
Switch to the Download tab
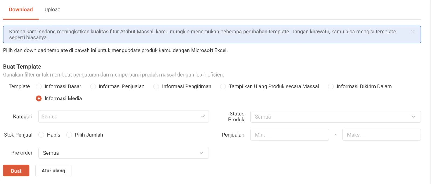click(x=21, y=9)
